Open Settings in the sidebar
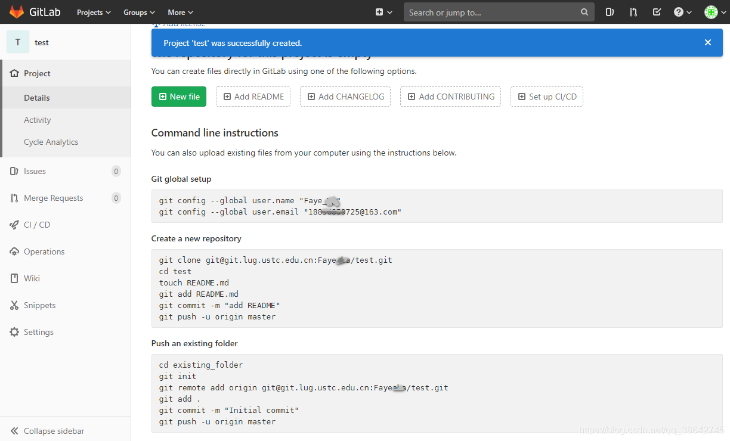Screen dimensions: 730x441 coord(66,332)
